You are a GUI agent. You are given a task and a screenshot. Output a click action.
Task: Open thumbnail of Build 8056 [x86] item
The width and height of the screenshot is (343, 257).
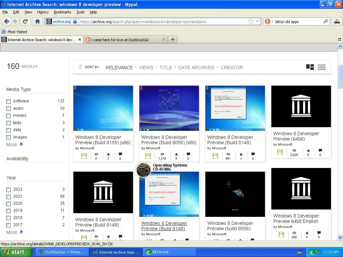pyautogui.click(x=169, y=108)
